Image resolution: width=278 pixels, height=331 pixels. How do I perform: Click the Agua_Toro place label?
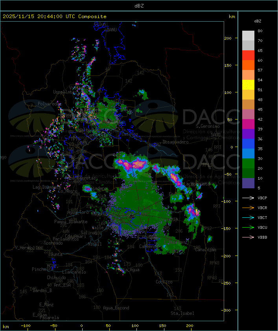pyautogui.click(x=78, y=212)
